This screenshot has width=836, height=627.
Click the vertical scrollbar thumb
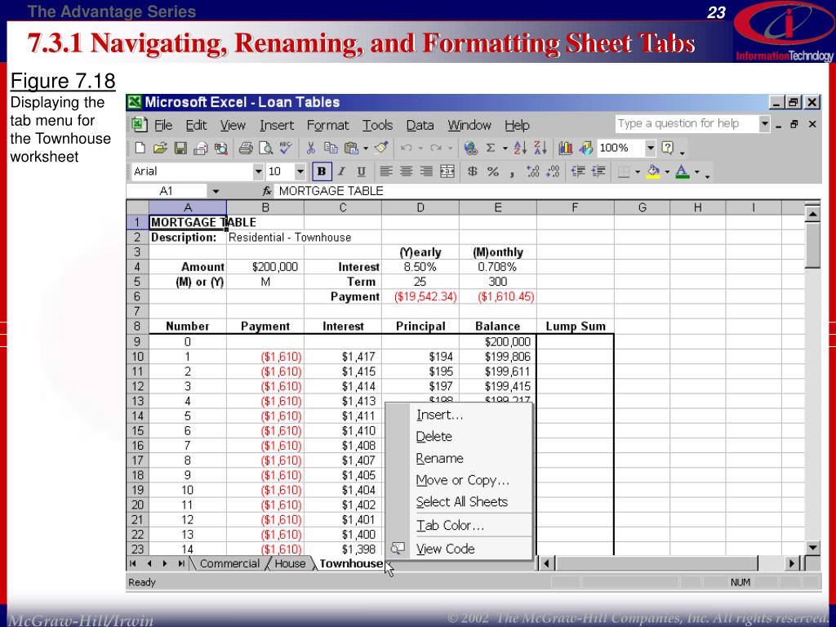click(x=812, y=245)
